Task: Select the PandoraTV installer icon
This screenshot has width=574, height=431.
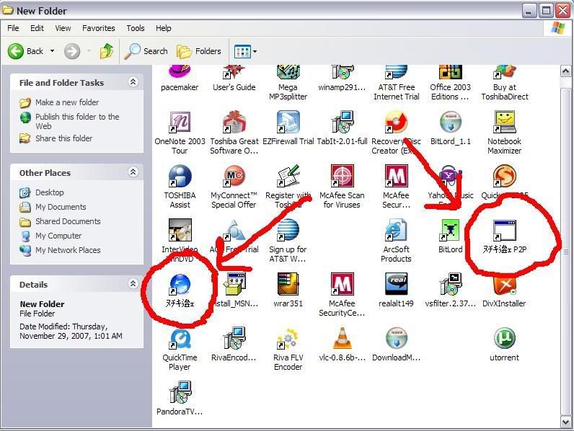Action: pyautogui.click(x=180, y=393)
